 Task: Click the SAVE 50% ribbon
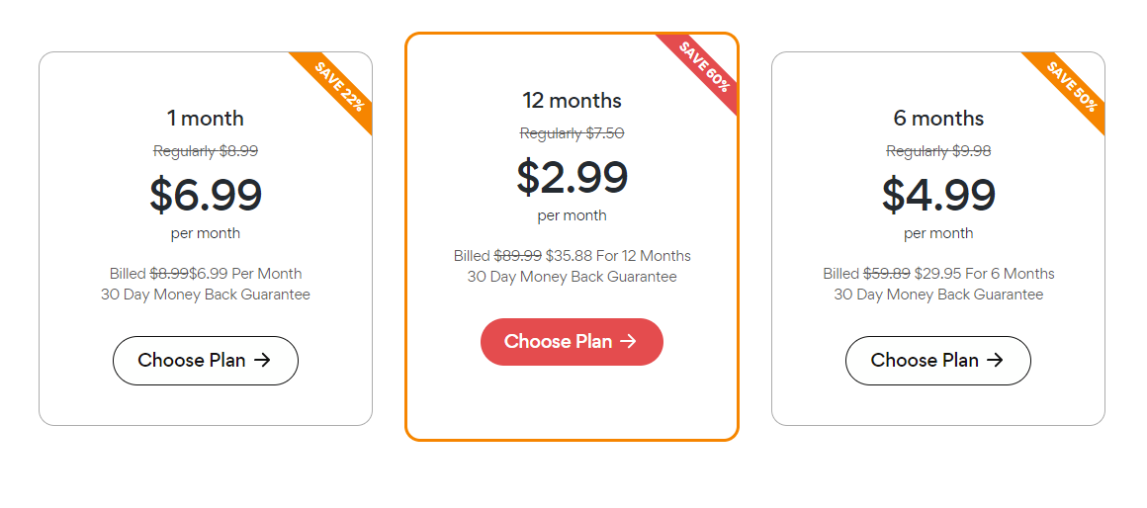1072,86
